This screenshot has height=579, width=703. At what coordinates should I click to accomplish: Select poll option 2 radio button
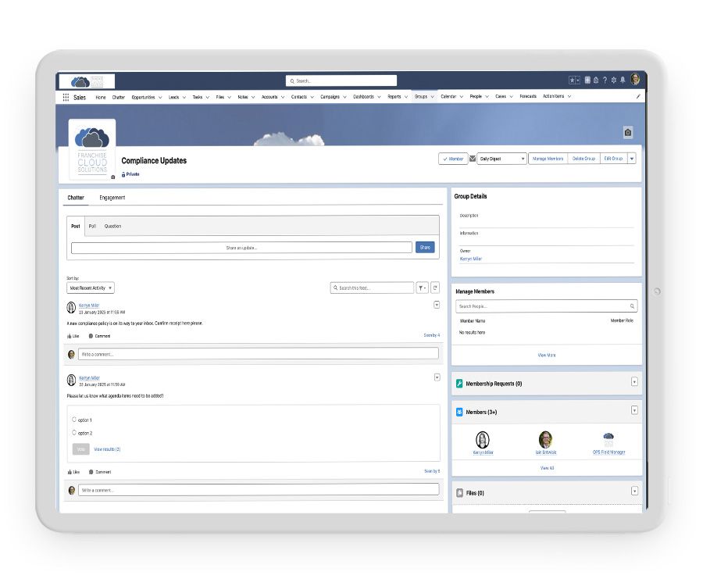[x=74, y=432]
